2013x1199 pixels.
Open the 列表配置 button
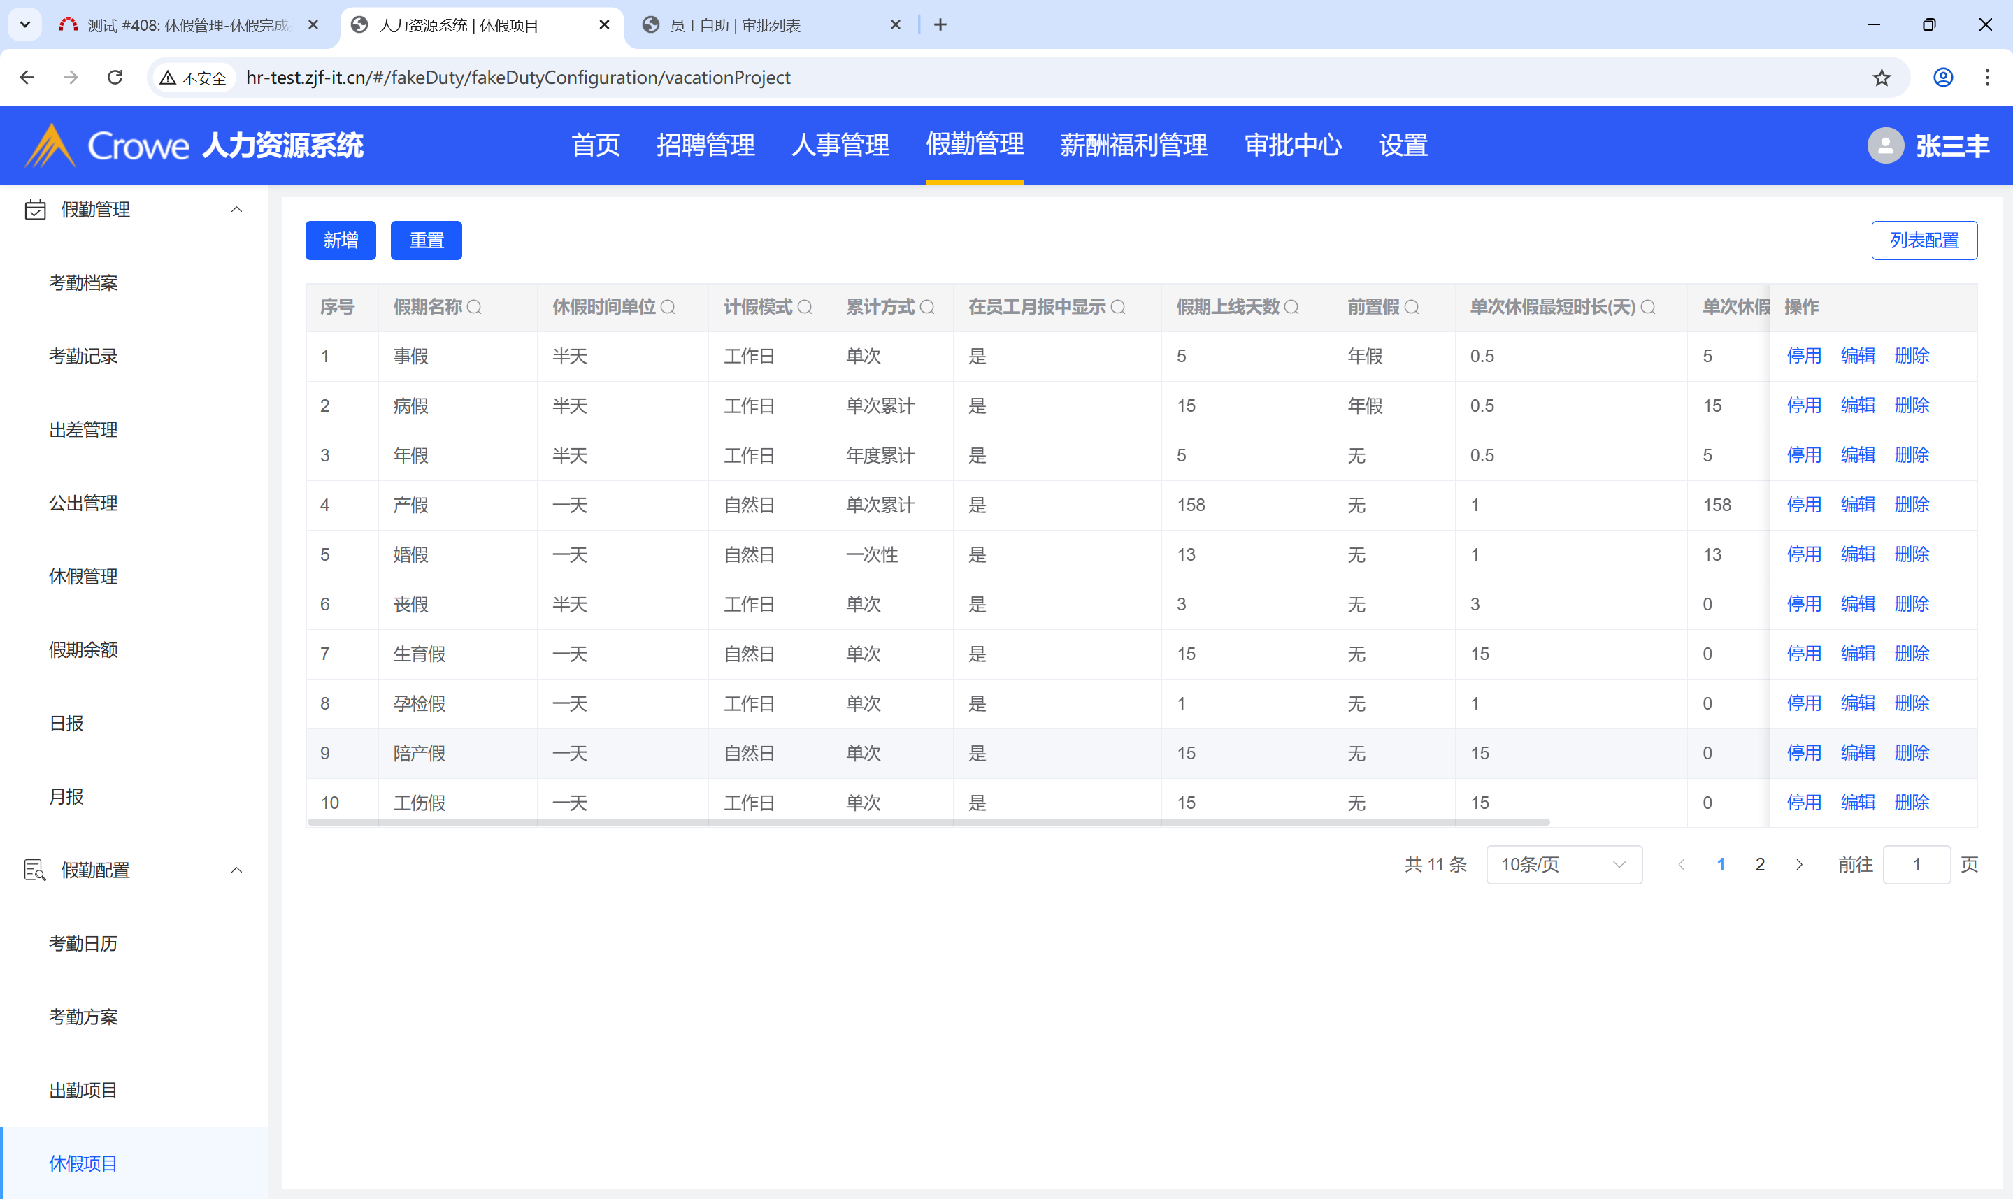[x=1924, y=240]
